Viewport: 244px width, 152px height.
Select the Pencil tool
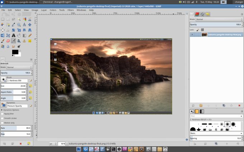[x=30, y=35]
